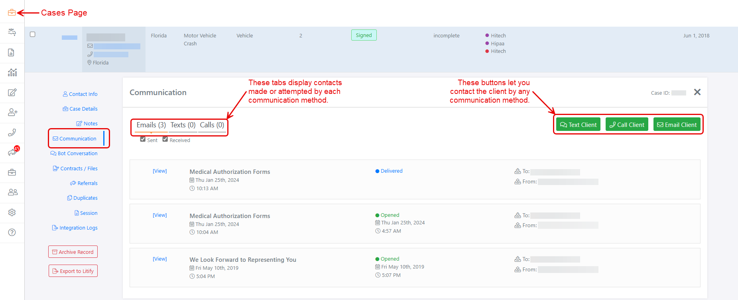Switch to the Calls (0) tab

pos(212,125)
